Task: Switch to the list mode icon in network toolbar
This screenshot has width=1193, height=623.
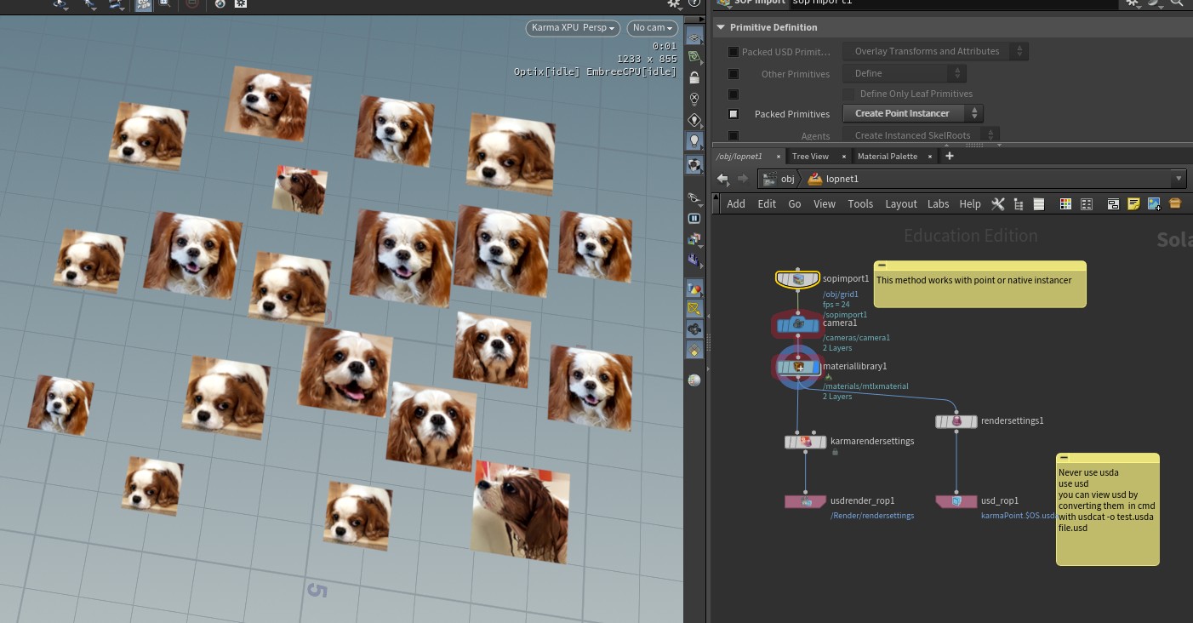Action: [x=1038, y=204]
